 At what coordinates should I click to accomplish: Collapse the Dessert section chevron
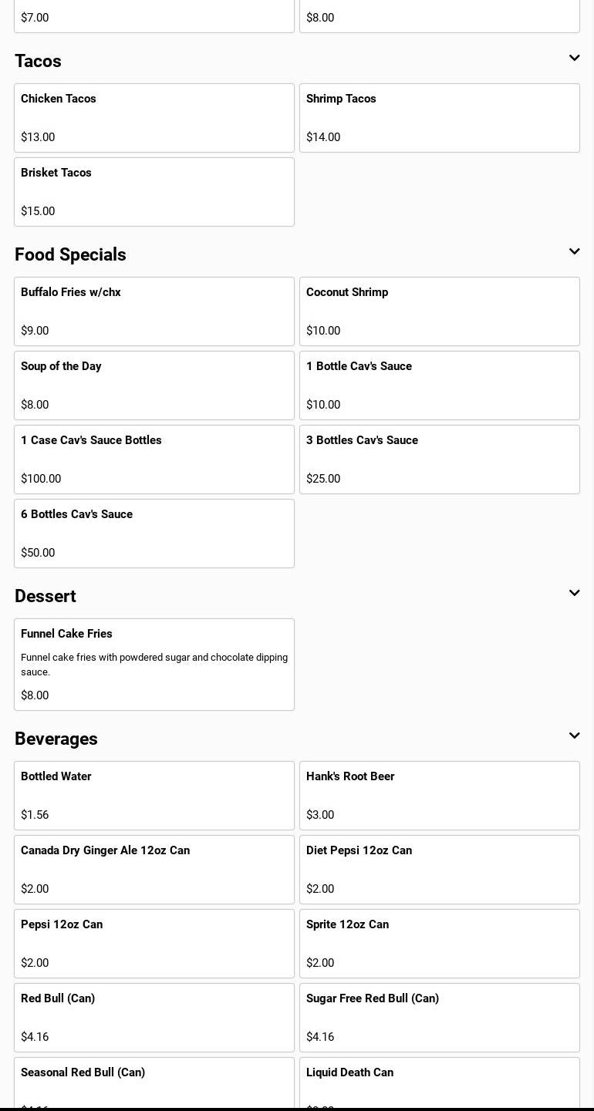coord(574,594)
